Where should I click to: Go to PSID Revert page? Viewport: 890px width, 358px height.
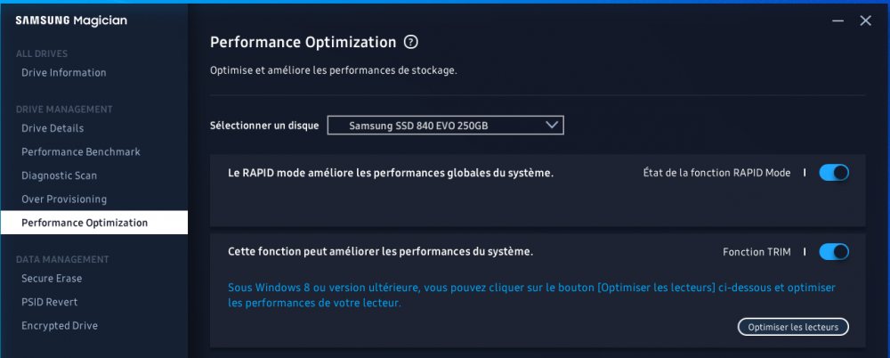pyautogui.click(x=50, y=302)
